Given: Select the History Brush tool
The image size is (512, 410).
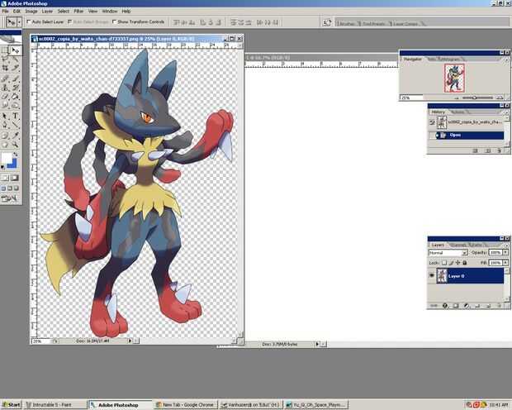Looking at the screenshot, I should 16,88.
